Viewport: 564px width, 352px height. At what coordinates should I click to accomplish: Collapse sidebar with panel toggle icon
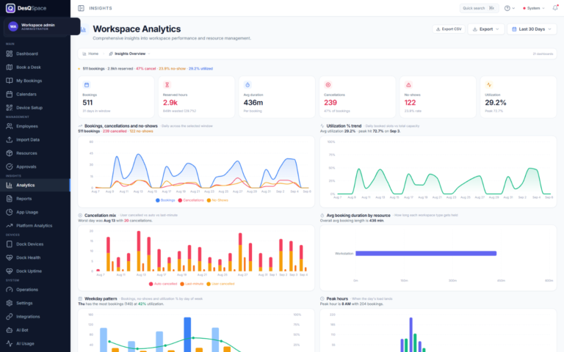(x=81, y=8)
